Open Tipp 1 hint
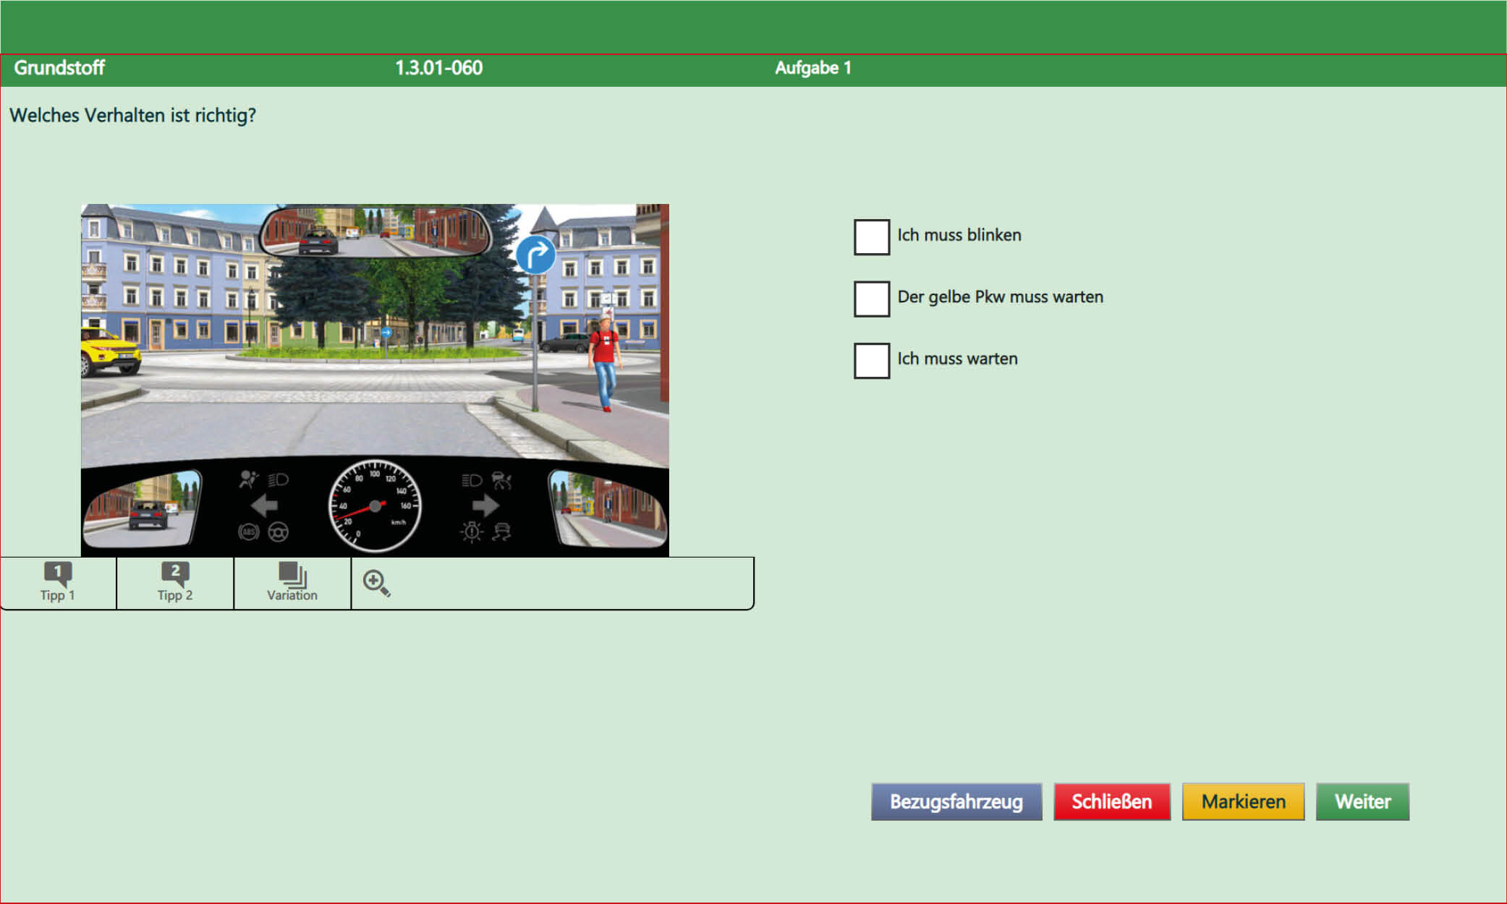The image size is (1507, 904). pyautogui.click(x=58, y=582)
